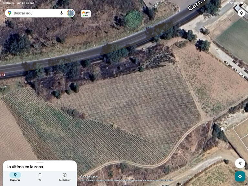Click the Google Maps watermark logo
248x186 pixels.
click(89, 177)
